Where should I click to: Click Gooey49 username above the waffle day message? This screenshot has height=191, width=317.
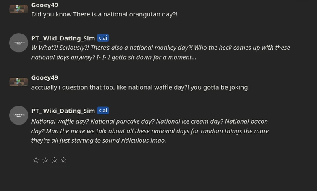(x=45, y=77)
